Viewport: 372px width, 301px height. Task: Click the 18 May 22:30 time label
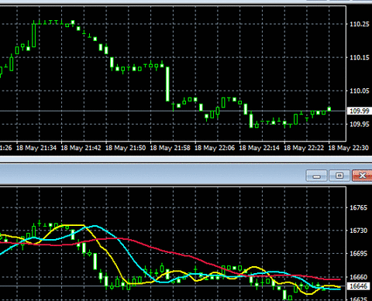click(349, 148)
